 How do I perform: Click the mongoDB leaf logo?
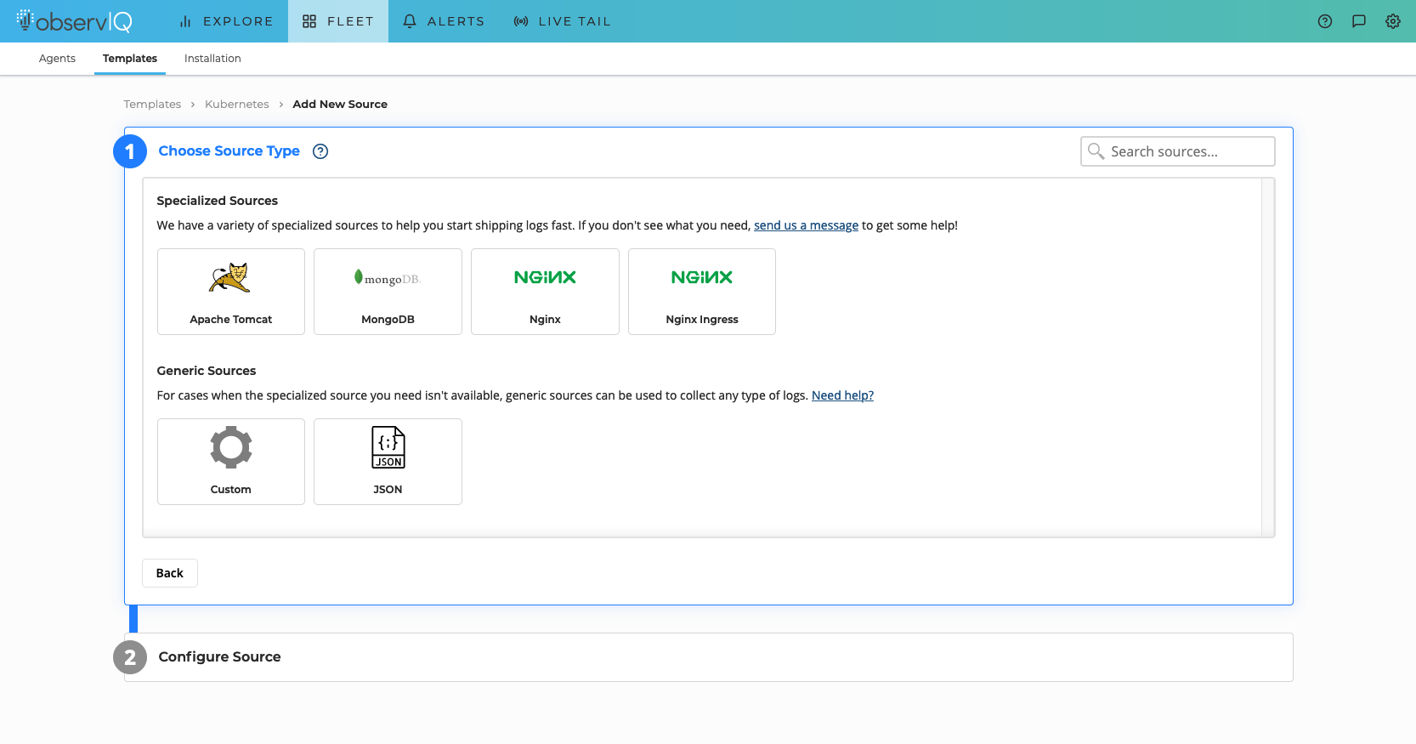(388, 278)
